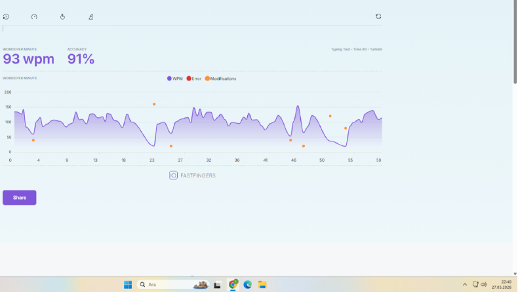Click the FastFingers logo icon
This screenshot has height=292, width=520.
pyautogui.click(x=174, y=175)
